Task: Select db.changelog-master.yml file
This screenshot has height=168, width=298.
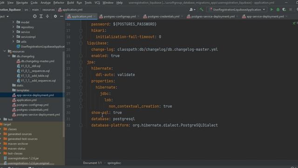Action: tap(35, 61)
